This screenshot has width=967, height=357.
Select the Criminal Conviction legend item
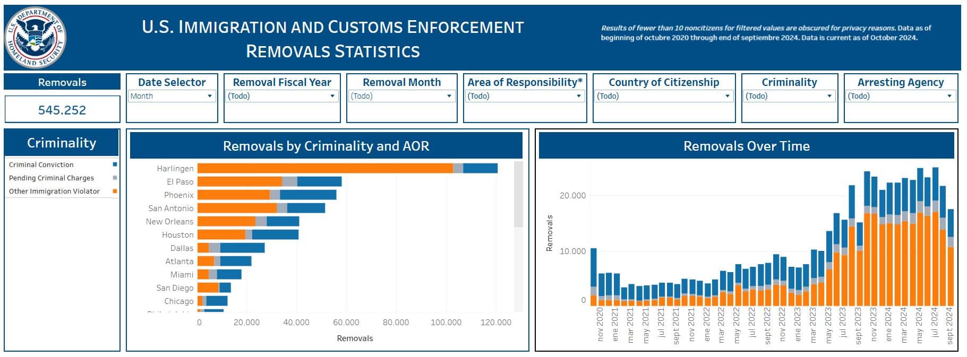pyautogui.click(x=41, y=165)
